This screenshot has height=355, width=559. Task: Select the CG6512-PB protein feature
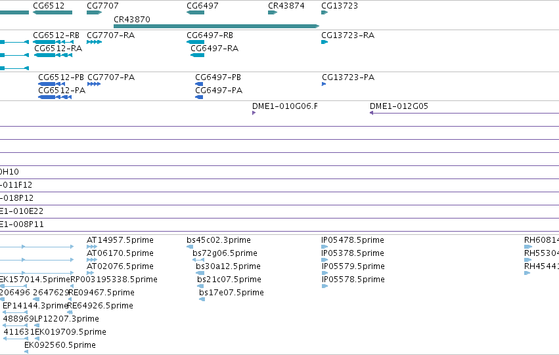point(52,84)
